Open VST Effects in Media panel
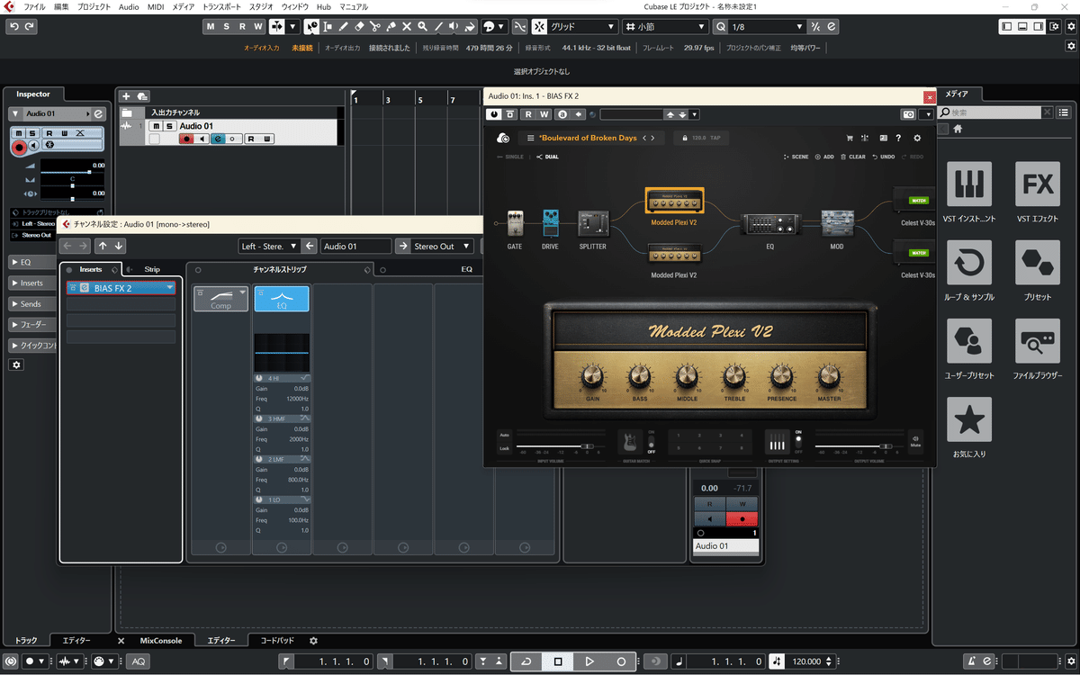The width and height of the screenshot is (1080, 675). click(x=1038, y=184)
